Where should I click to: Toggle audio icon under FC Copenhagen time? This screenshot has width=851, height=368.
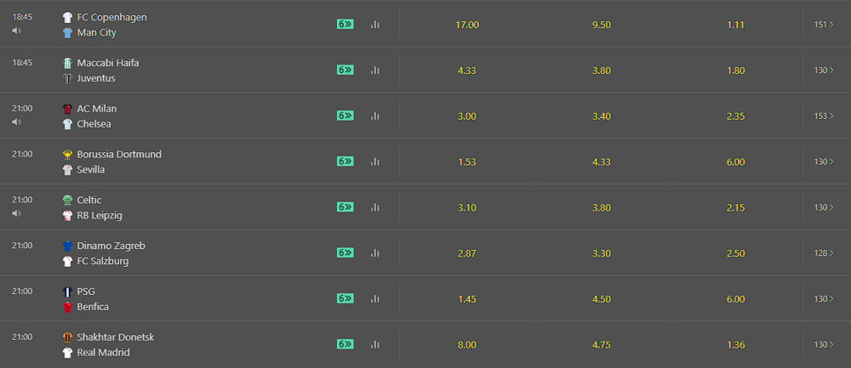click(x=16, y=31)
